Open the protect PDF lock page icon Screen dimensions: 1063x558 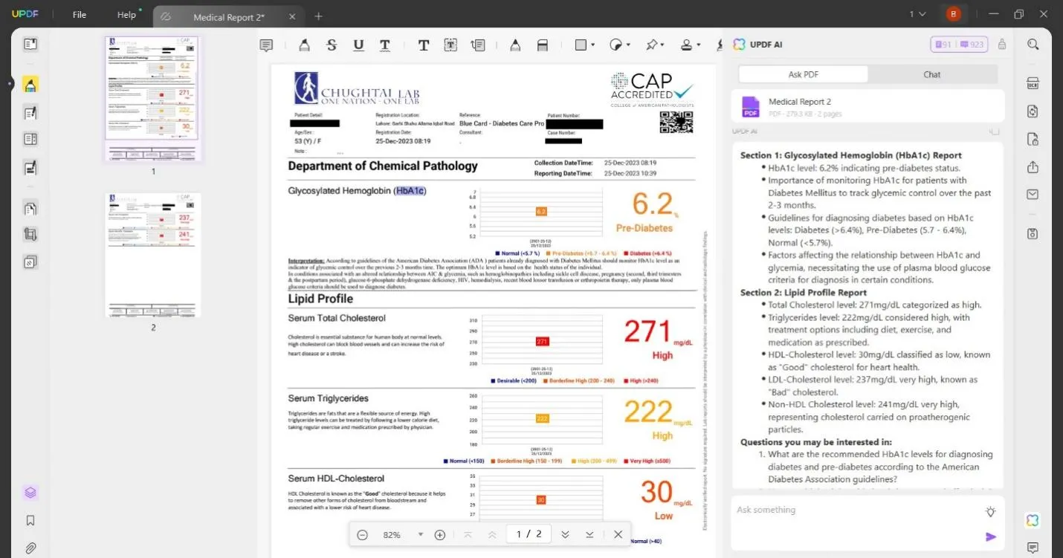pyautogui.click(x=1033, y=140)
